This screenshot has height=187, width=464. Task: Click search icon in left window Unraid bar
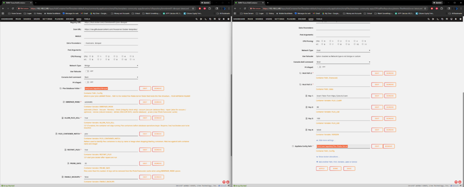pyautogui.click(x=196, y=19)
